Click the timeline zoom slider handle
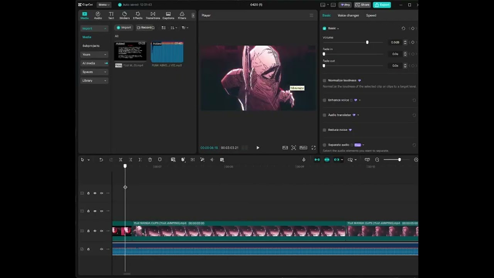Viewport: 494px width, 278px height. [399, 159]
